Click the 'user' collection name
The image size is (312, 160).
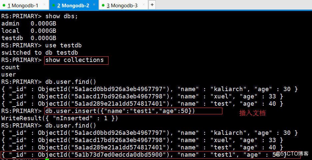[9, 75]
